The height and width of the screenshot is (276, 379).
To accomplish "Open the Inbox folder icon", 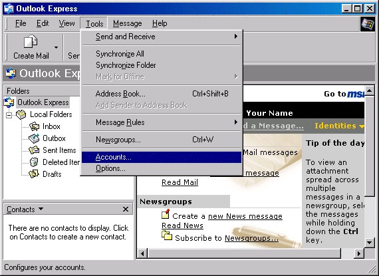I will (x=34, y=126).
